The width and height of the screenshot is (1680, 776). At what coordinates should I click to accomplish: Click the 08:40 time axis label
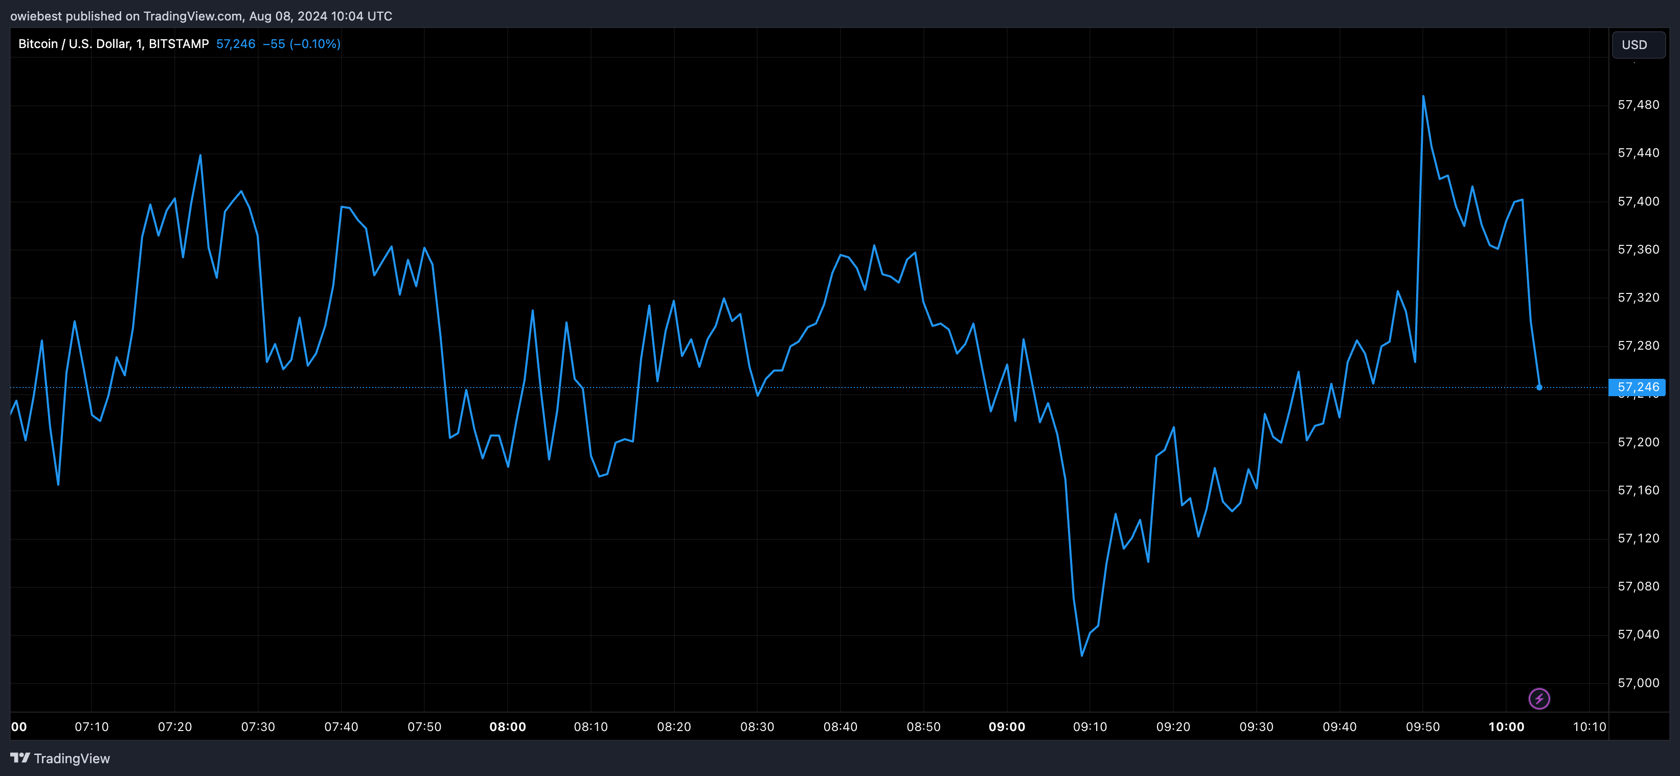pyautogui.click(x=840, y=726)
